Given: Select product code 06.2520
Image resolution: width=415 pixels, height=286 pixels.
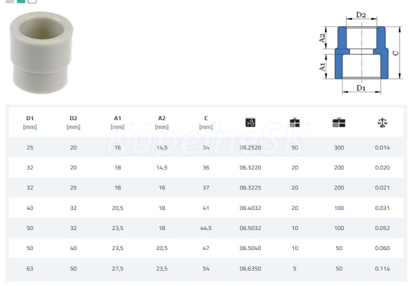Looking at the screenshot, I should (x=250, y=147).
